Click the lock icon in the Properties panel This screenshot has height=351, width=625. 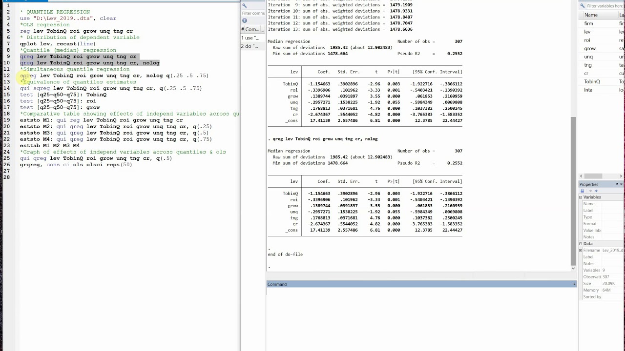583,191
